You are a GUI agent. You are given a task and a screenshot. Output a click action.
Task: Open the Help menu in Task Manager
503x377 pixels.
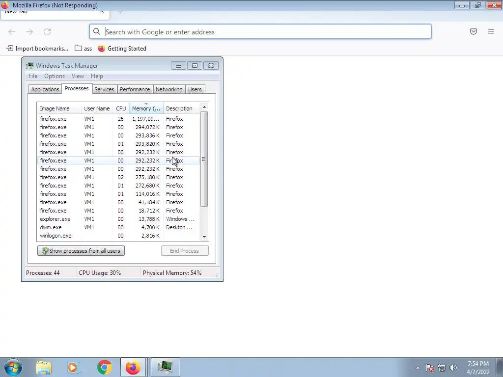[x=97, y=76]
